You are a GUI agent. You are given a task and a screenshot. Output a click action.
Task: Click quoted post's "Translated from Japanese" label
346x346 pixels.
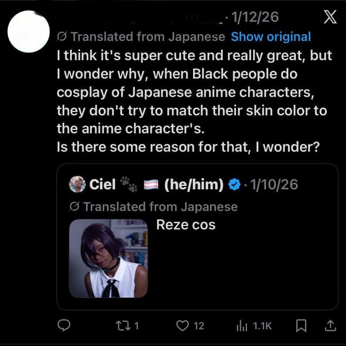pos(160,207)
